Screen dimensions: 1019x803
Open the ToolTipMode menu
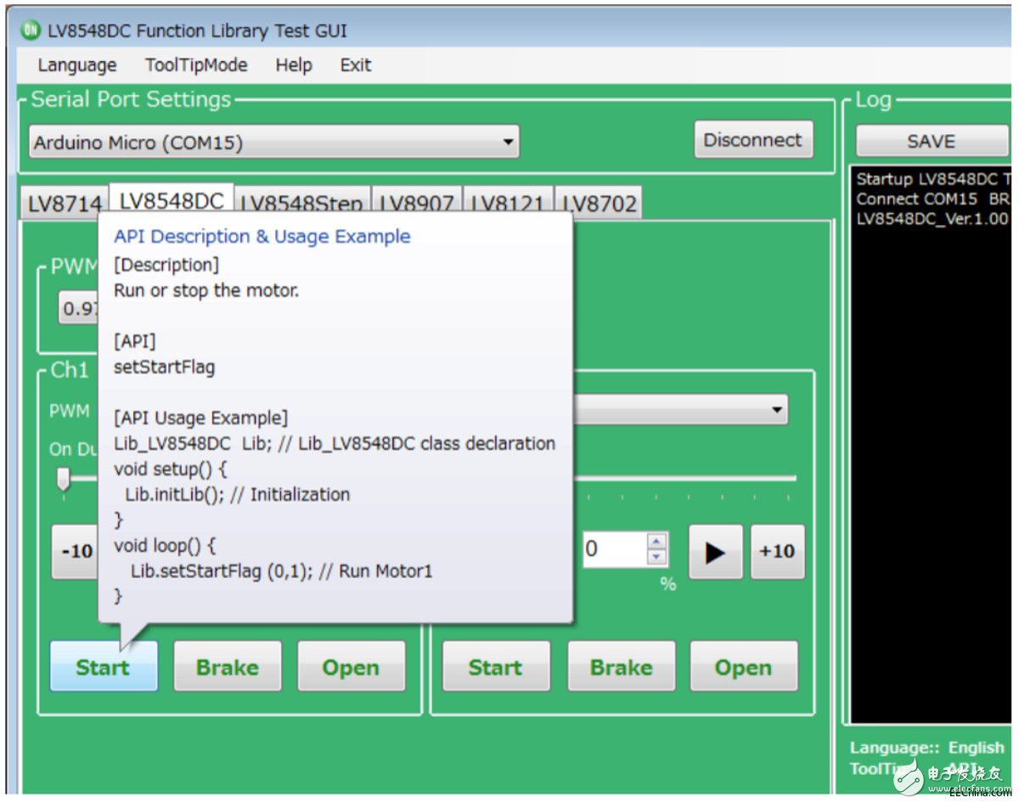196,65
